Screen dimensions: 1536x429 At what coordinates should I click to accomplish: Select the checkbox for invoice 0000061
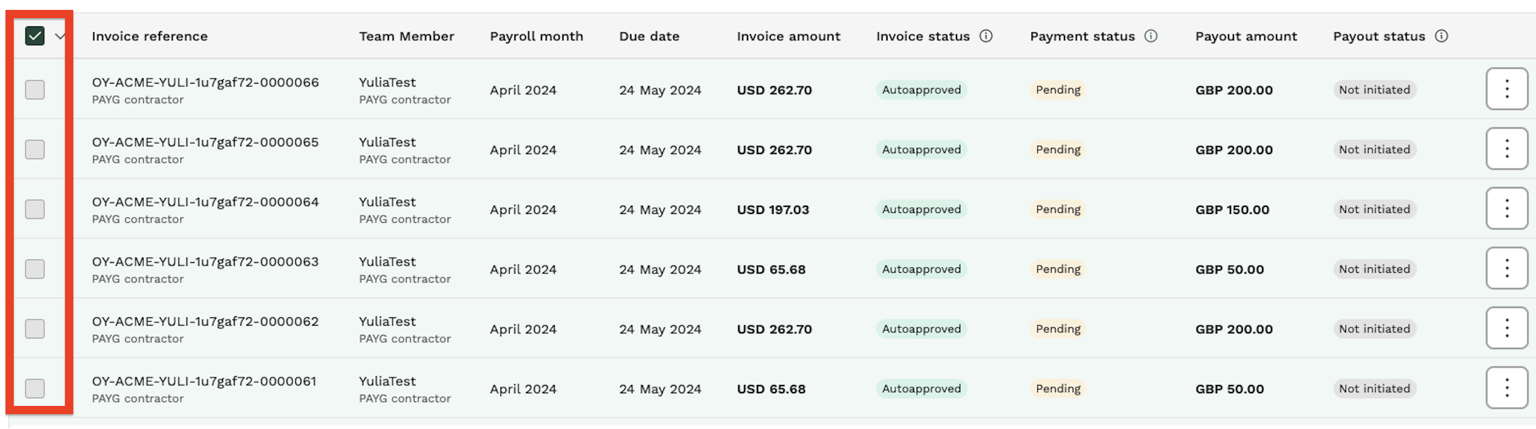tap(35, 388)
